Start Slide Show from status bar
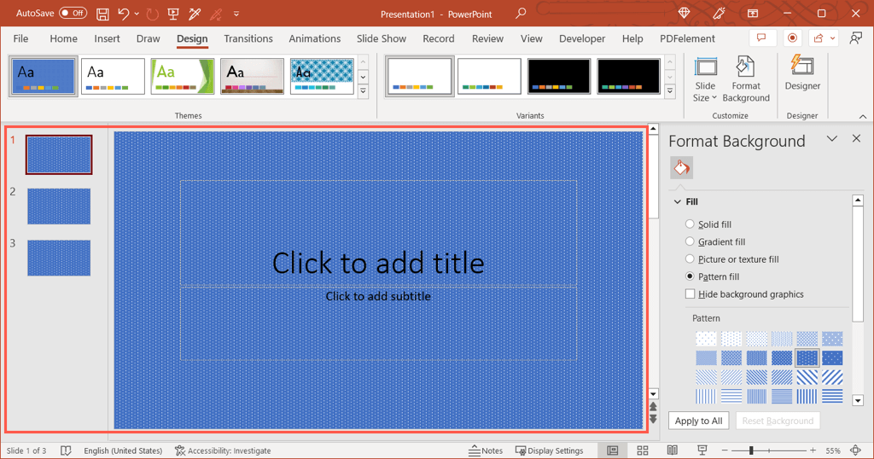Screen dimensions: 874x459 point(702,450)
